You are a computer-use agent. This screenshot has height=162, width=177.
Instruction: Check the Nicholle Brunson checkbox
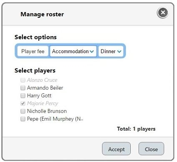click(x=23, y=111)
